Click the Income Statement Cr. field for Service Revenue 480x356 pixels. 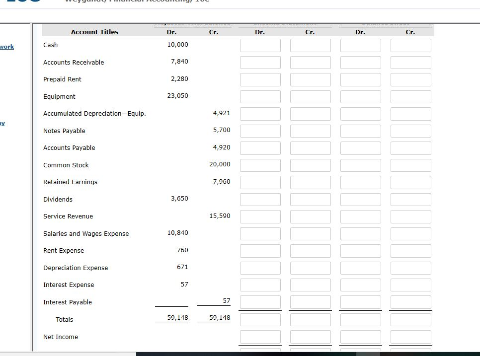[311, 216]
